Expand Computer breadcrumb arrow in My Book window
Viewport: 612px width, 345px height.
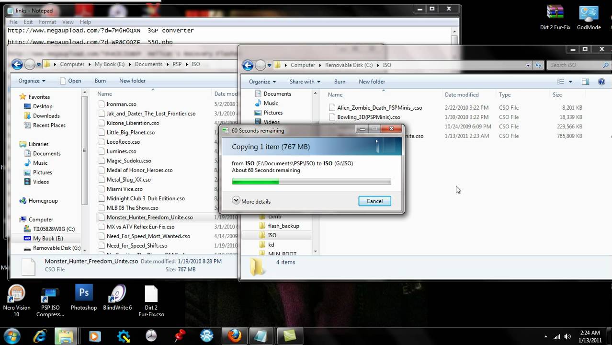[x=89, y=64]
